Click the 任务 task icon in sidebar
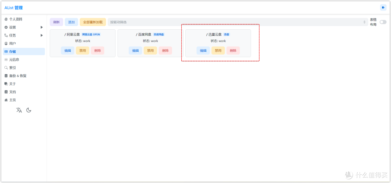This screenshot has width=391, height=183. pos(6,35)
